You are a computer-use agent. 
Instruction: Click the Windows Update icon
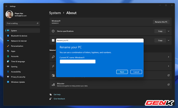pyautogui.click(x=8, y=82)
